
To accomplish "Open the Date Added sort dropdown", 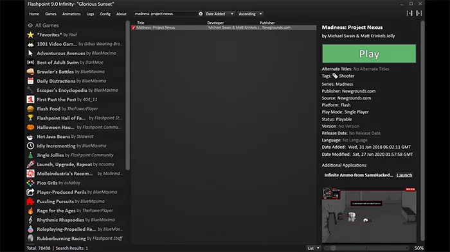I will tap(220, 13).
